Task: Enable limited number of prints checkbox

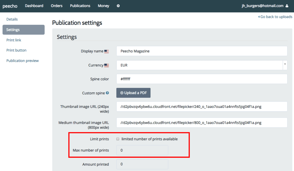Action: 118,139
